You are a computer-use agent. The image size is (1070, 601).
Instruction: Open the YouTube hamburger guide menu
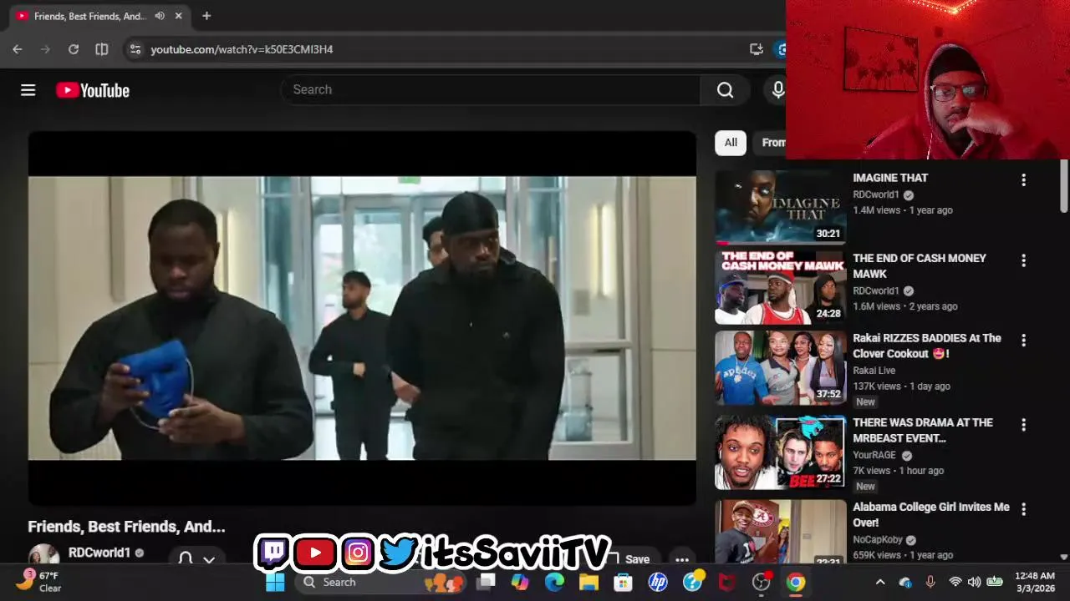tap(28, 90)
